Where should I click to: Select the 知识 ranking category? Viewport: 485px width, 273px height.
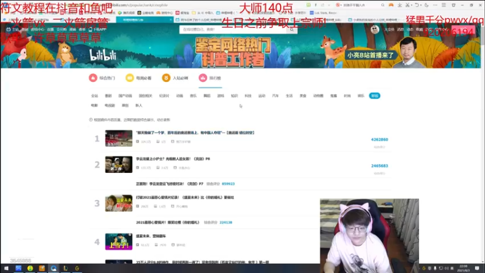pos(235,96)
